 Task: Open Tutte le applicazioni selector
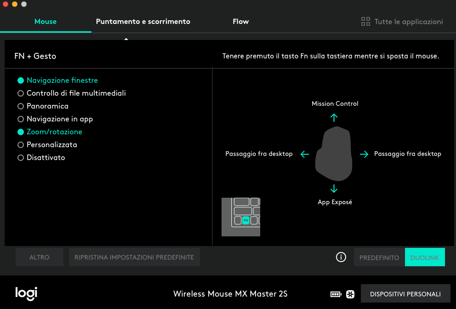[x=402, y=22]
